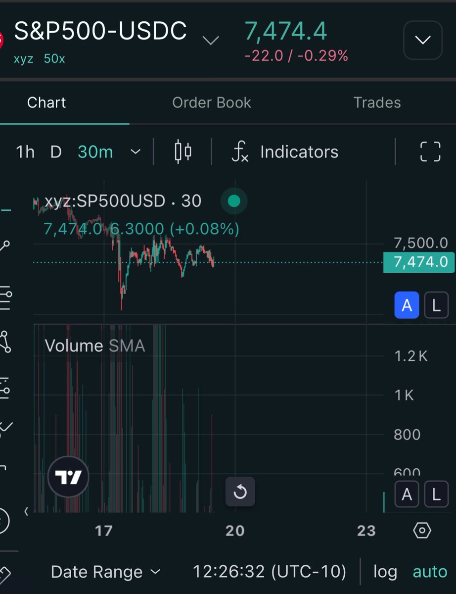Toggle log scale L on price pane
456x594 pixels.
click(436, 305)
